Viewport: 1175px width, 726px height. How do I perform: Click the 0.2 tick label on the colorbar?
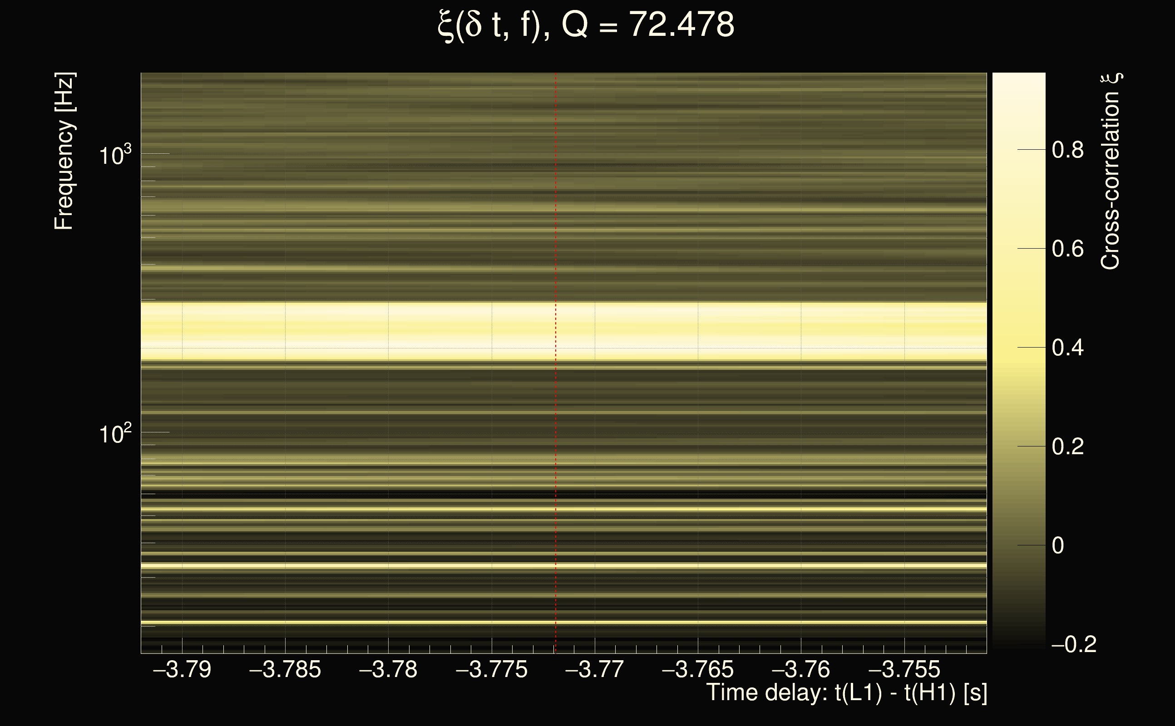[x=1067, y=446]
